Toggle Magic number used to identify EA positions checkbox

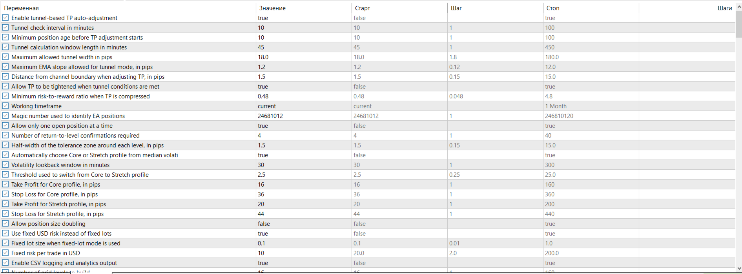tap(5, 116)
